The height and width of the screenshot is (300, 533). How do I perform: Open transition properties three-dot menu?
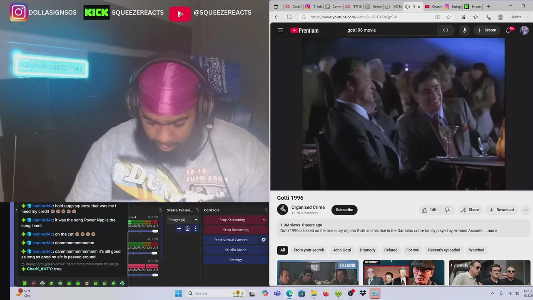195,228
